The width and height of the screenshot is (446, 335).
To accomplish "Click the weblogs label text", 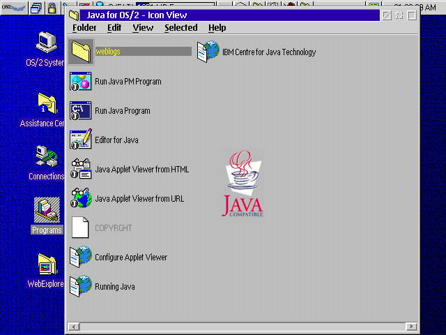I will click(108, 52).
